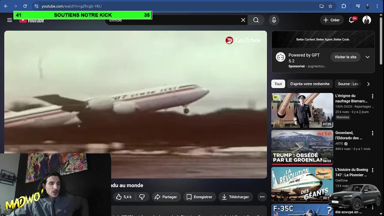Open the notifications bell
This screenshot has width=384, height=216.
coord(352,20)
